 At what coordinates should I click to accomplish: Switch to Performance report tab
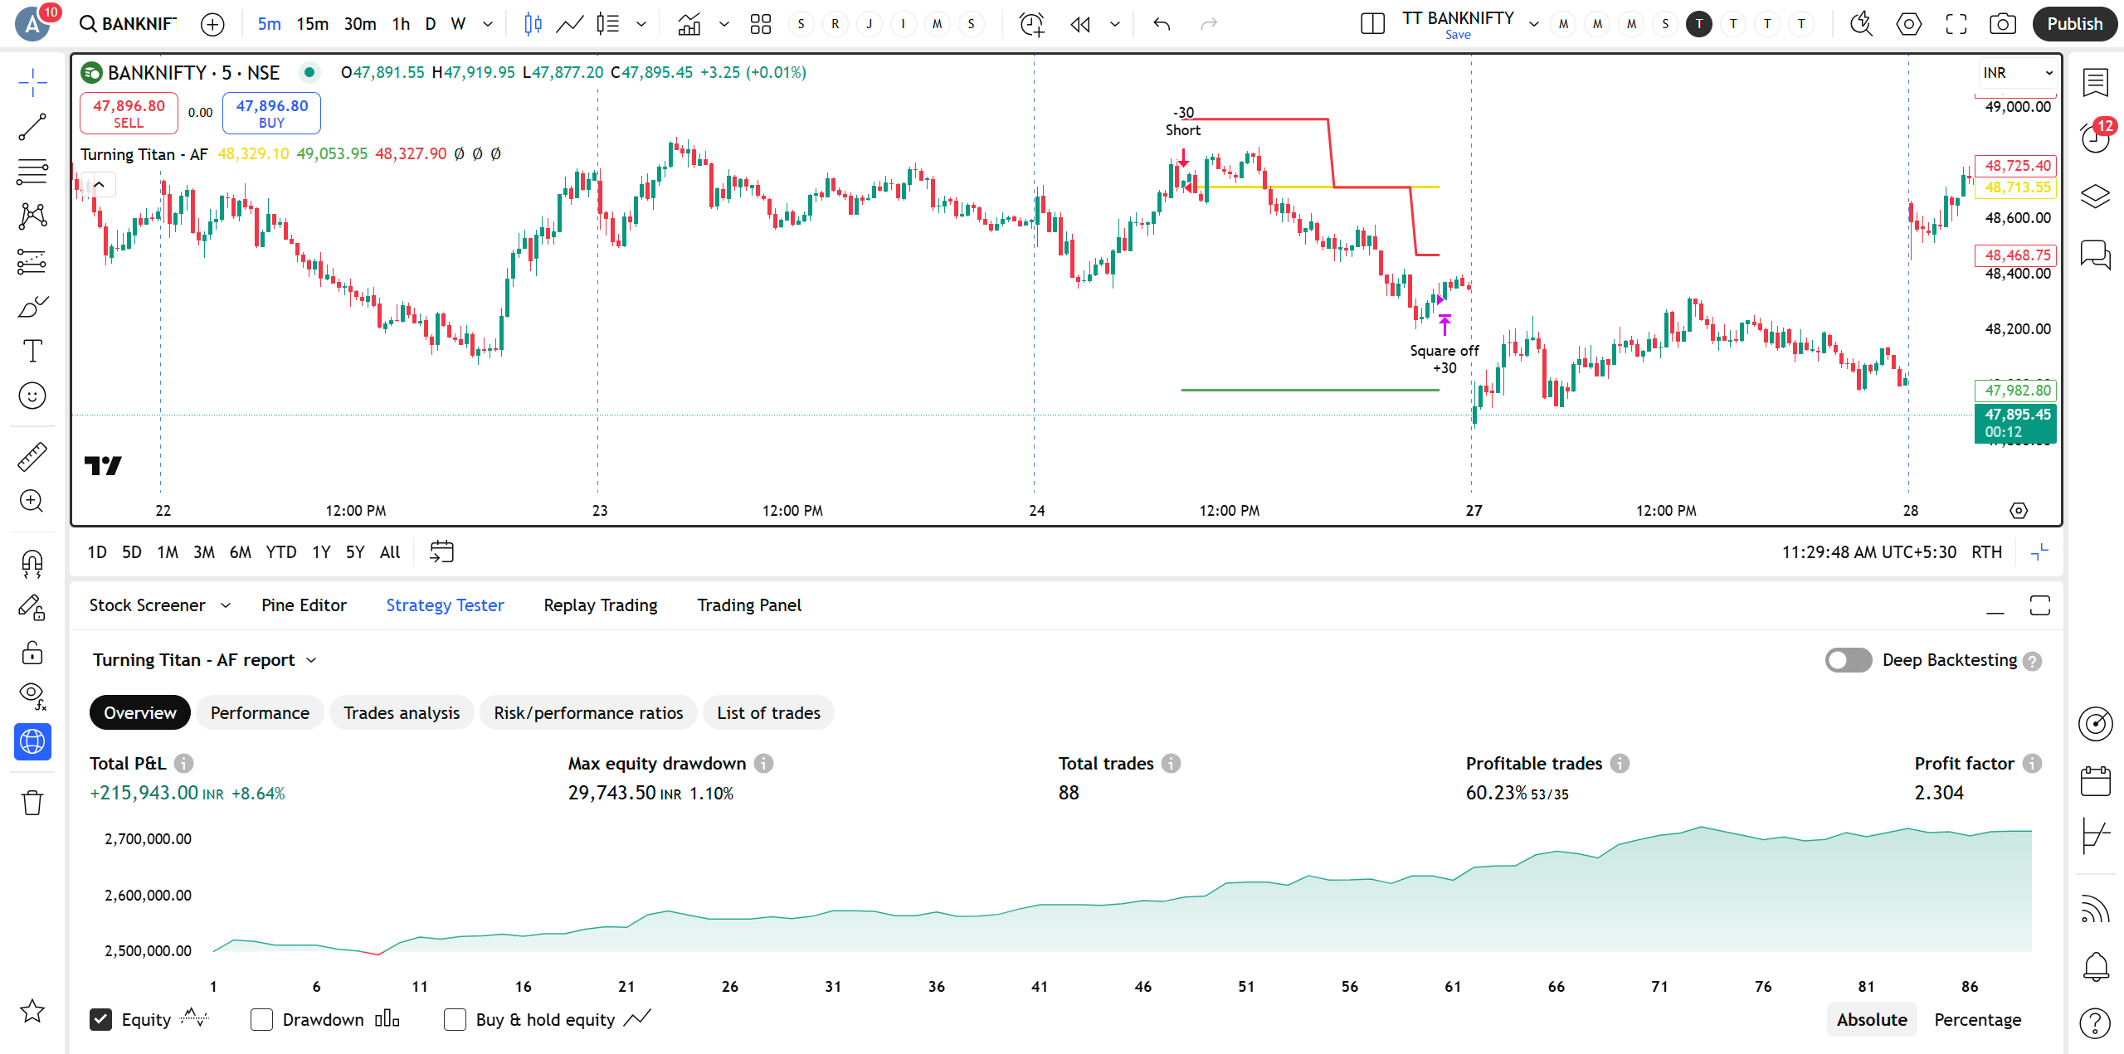point(260,712)
